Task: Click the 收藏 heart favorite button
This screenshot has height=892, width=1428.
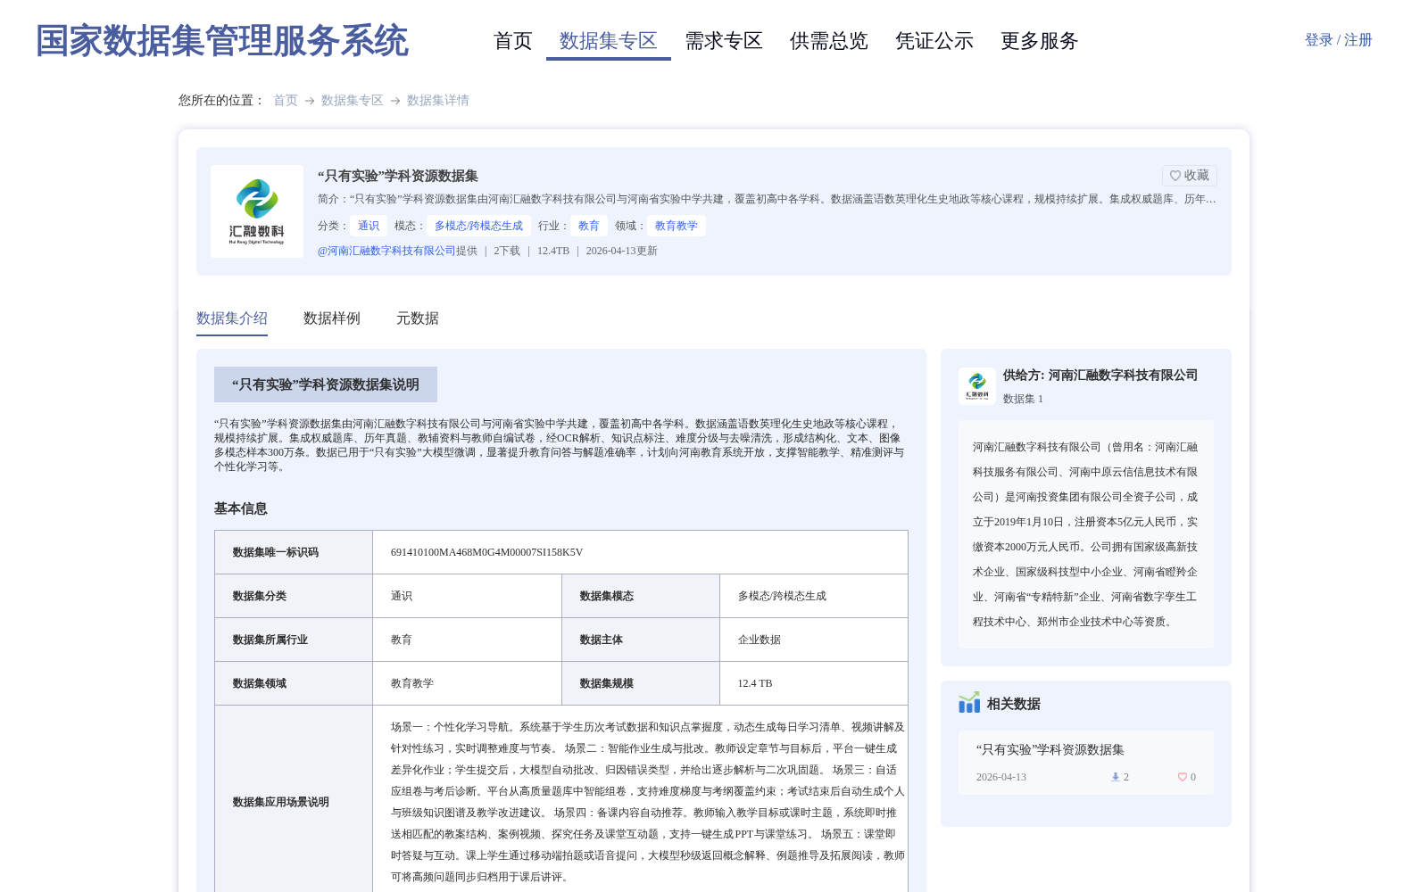Action: pyautogui.click(x=1189, y=176)
